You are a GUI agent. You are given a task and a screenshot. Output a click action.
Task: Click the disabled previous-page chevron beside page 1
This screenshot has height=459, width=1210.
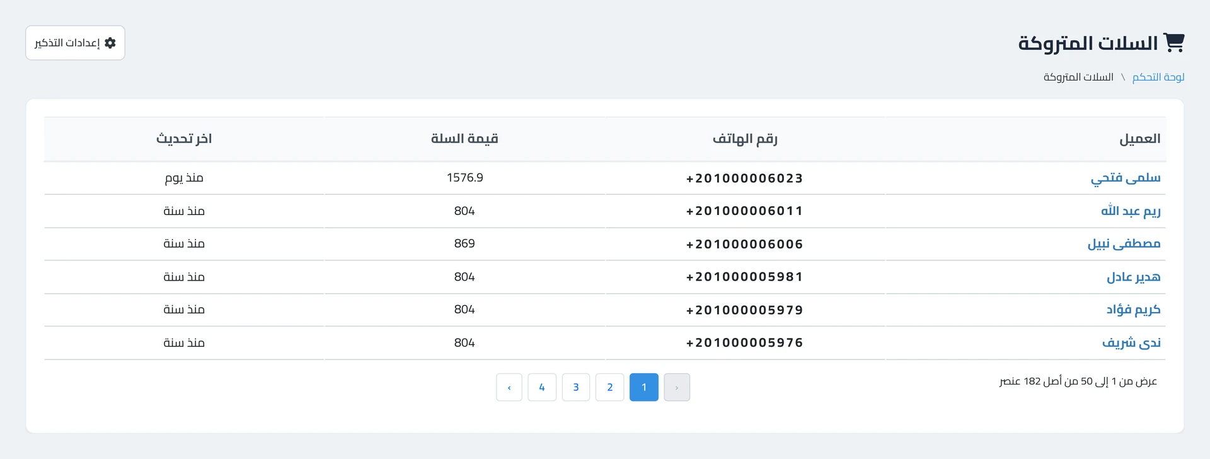click(x=677, y=387)
